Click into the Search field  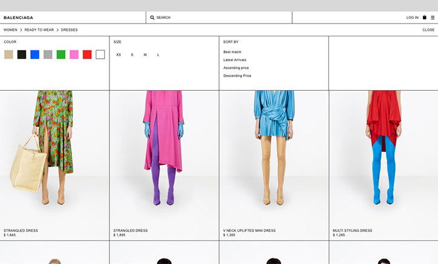(x=219, y=18)
